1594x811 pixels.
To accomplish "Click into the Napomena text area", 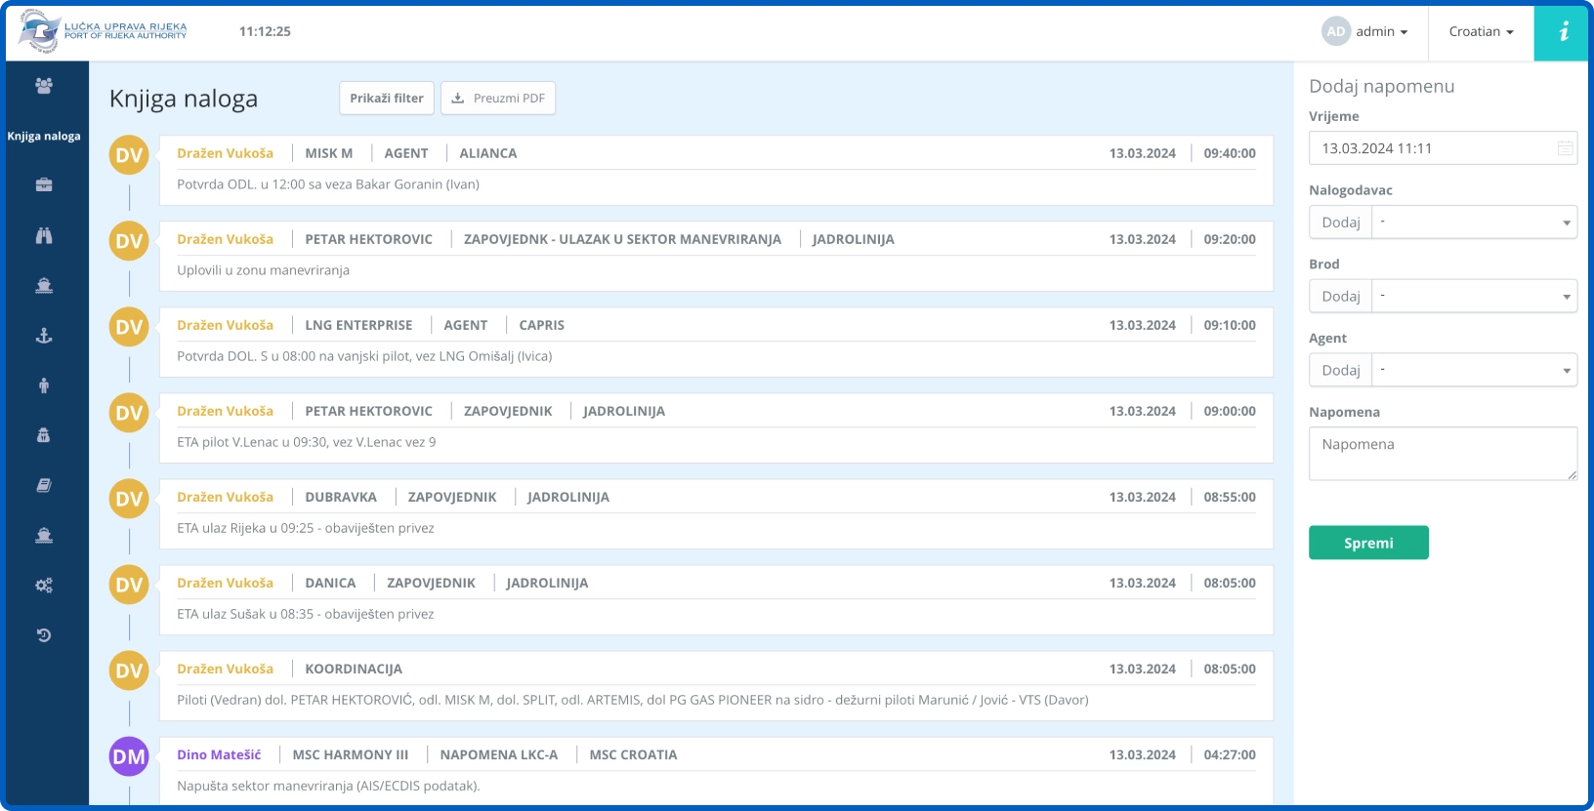I will 1443,454.
